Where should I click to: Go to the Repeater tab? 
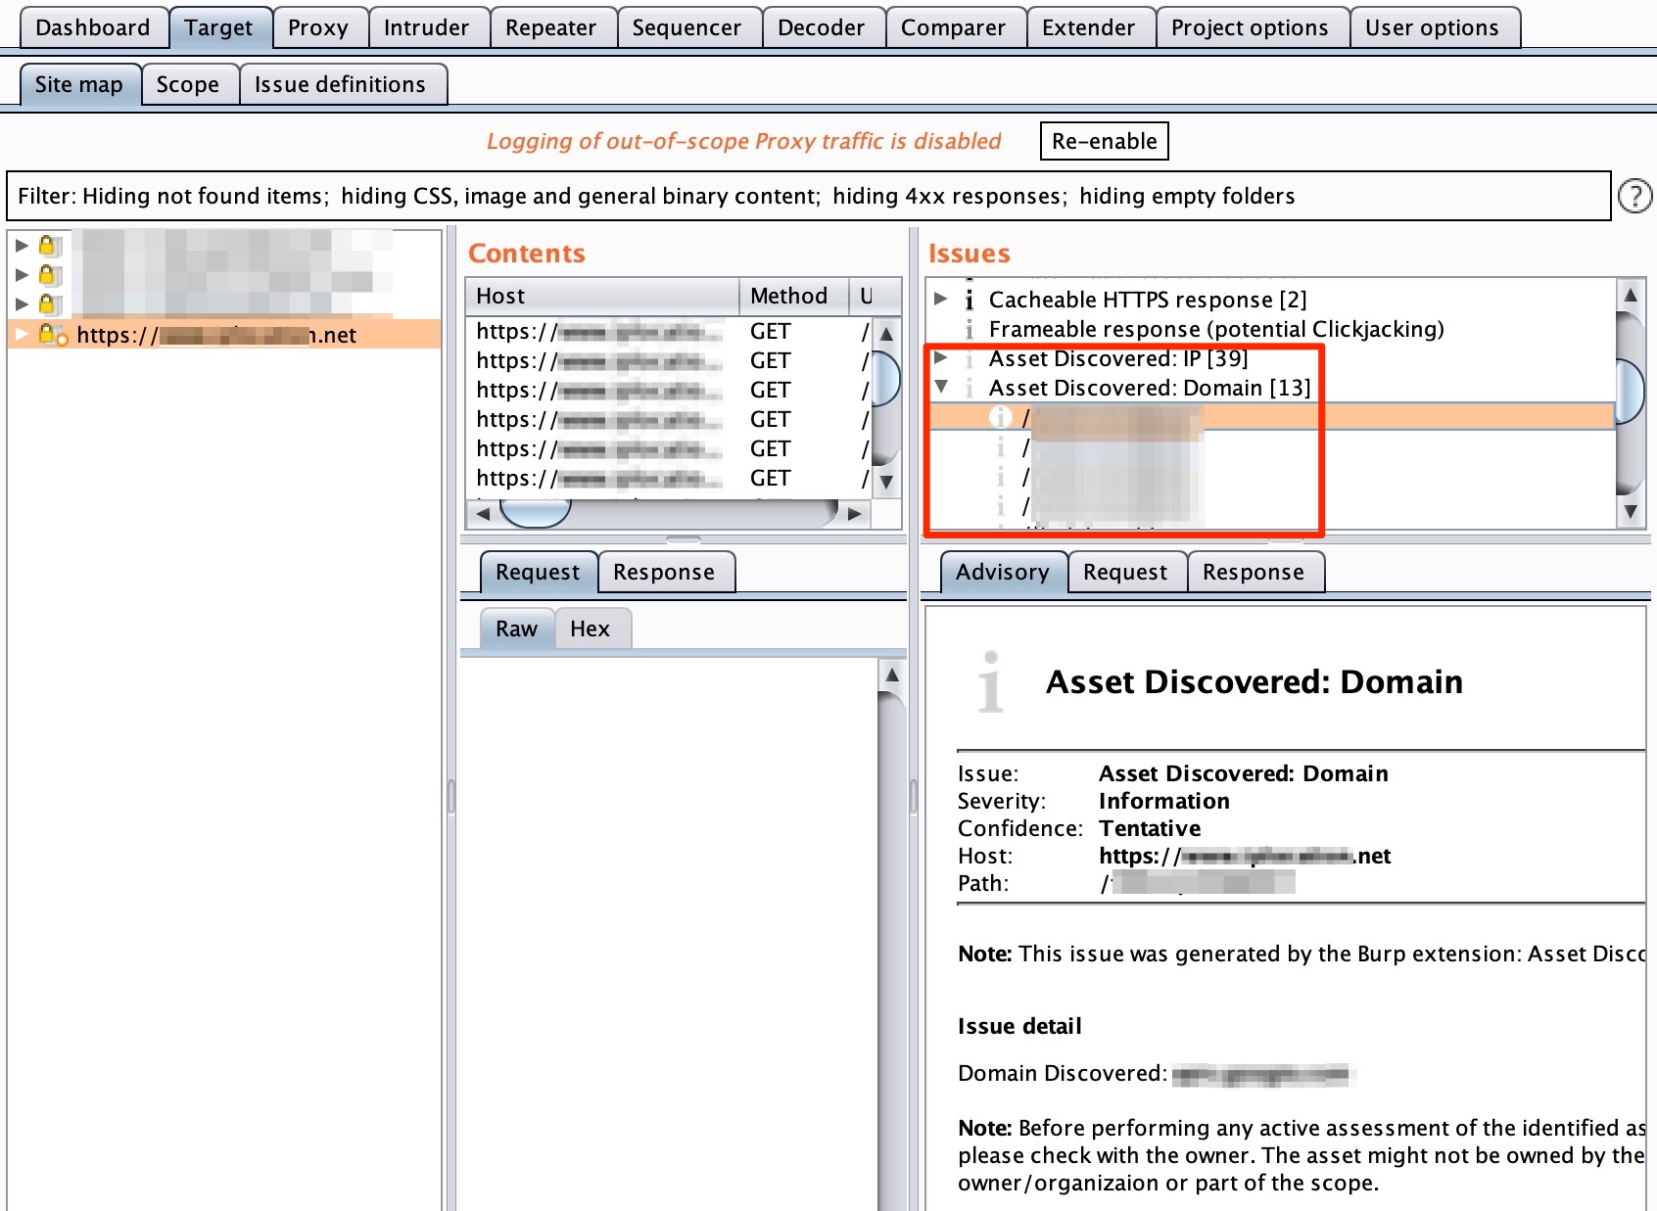click(x=550, y=27)
